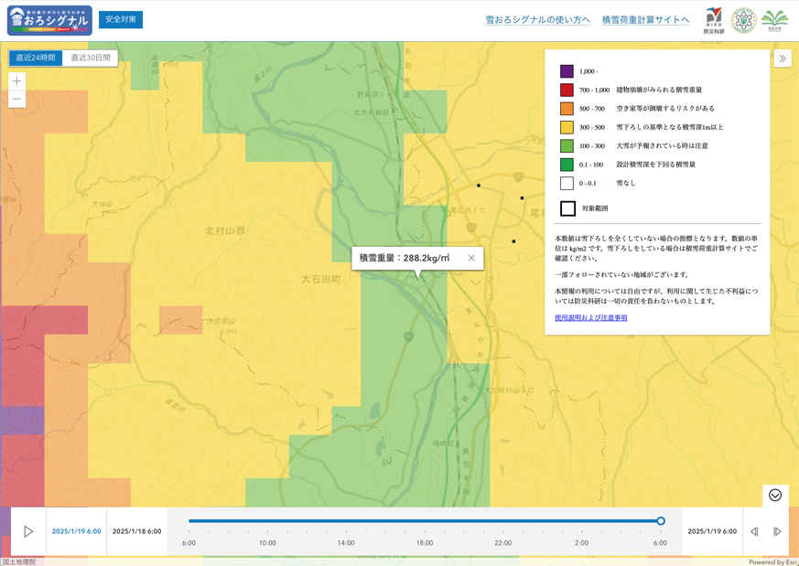Click the time slider handle at 6:00
This screenshot has width=799, height=566.
click(x=661, y=521)
